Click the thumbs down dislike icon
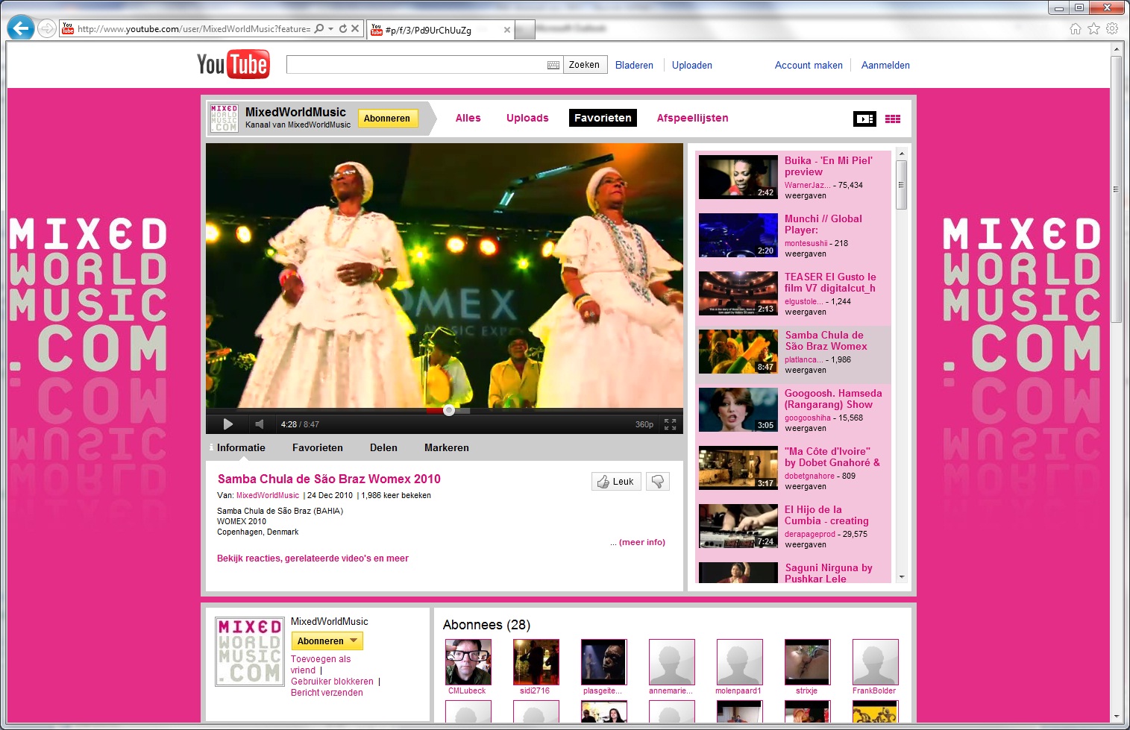 click(658, 482)
